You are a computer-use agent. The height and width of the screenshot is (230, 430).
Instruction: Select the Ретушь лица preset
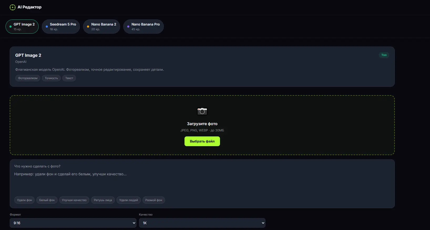pyautogui.click(x=103, y=200)
